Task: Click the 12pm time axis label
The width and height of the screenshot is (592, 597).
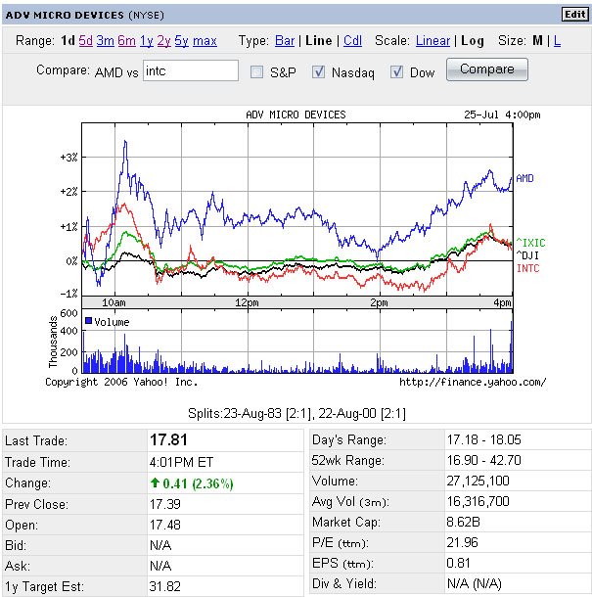Action: coord(247,302)
